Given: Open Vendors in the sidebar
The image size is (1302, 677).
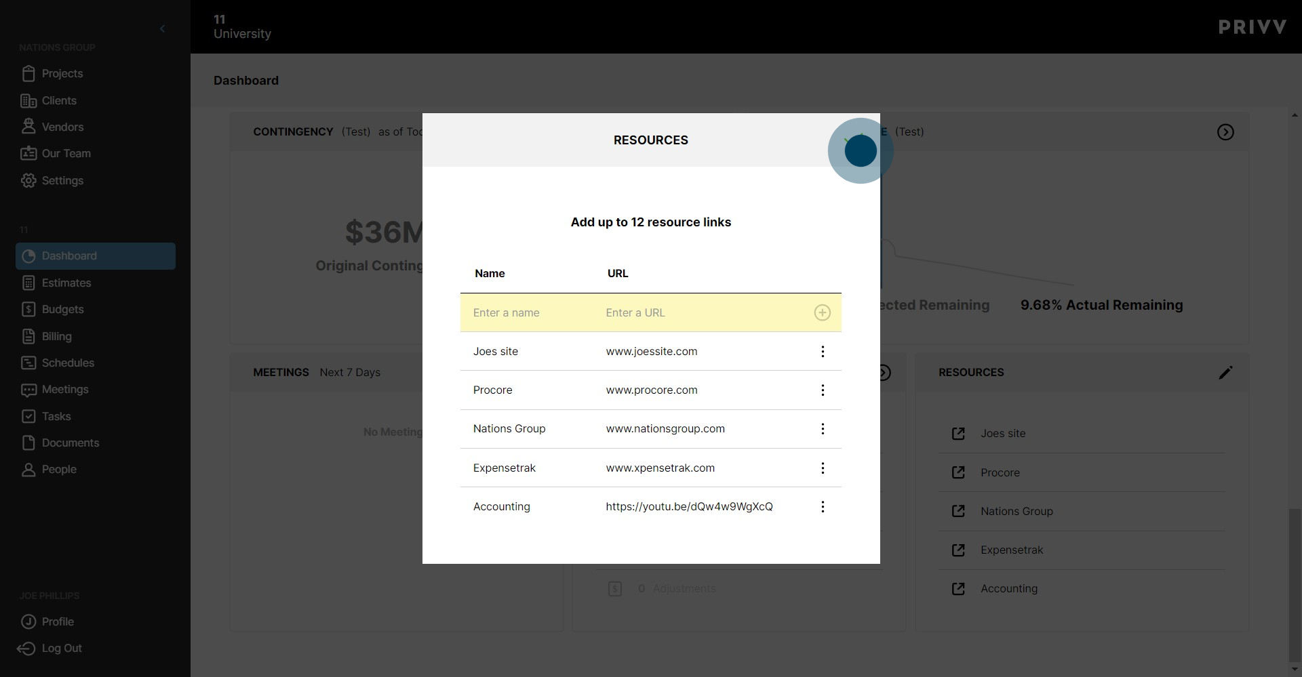Looking at the screenshot, I should coord(62,127).
